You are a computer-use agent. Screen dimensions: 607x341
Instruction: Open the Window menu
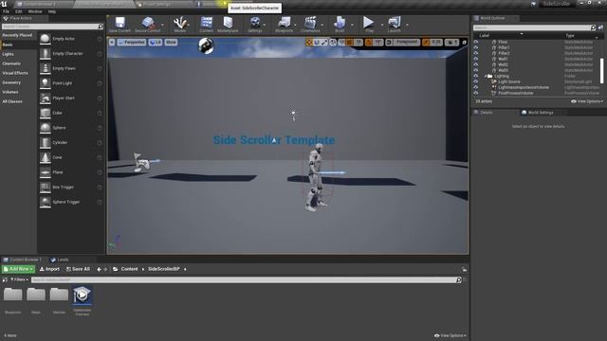(x=35, y=11)
